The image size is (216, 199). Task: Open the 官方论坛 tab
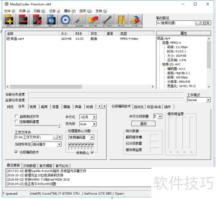[62, 166]
